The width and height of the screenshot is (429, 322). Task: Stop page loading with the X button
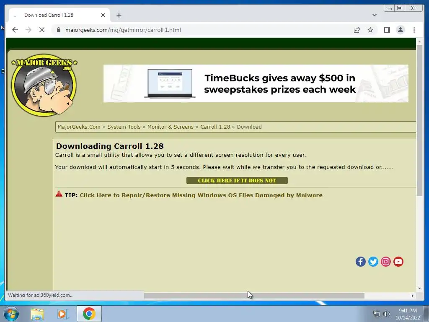pos(41,30)
